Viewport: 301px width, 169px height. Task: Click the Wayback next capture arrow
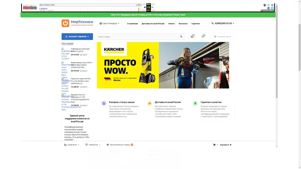[153, 7]
